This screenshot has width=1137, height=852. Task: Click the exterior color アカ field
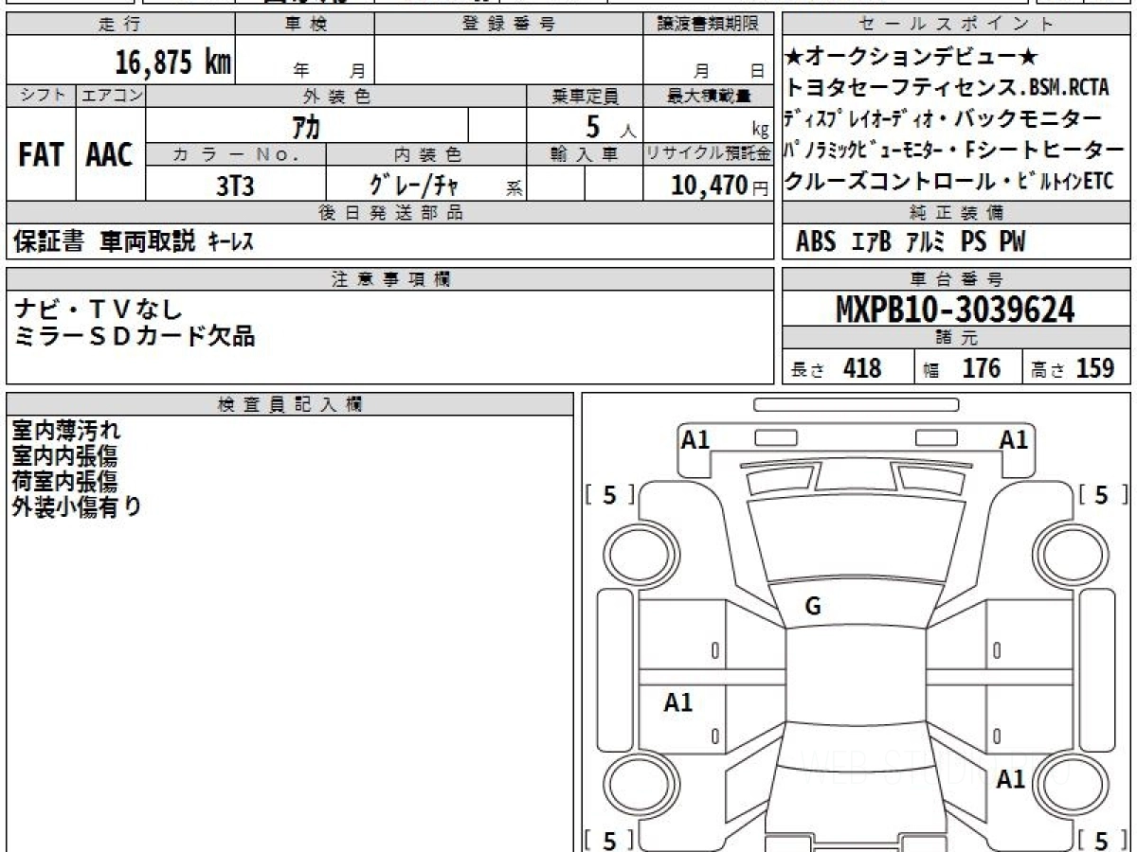(x=305, y=127)
